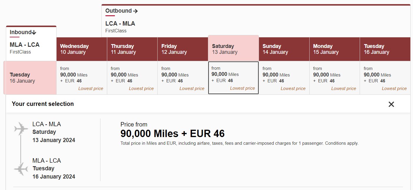Image resolution: width=413 pixels, height=190 pixels.
Task: Choose the Sunday 14 January fare cell
Action: click(x=284, y=78)
